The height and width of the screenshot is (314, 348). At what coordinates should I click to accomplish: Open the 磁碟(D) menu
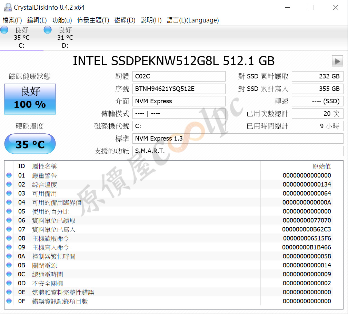click(125, 20)
